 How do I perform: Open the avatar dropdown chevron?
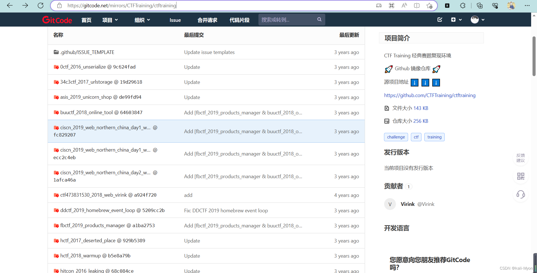[x=483, y=20]
